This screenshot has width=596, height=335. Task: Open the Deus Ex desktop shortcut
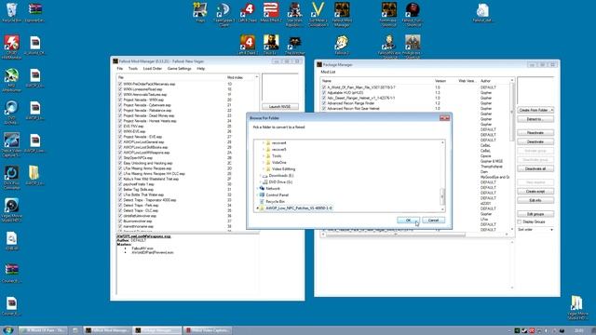coord(271,43)
